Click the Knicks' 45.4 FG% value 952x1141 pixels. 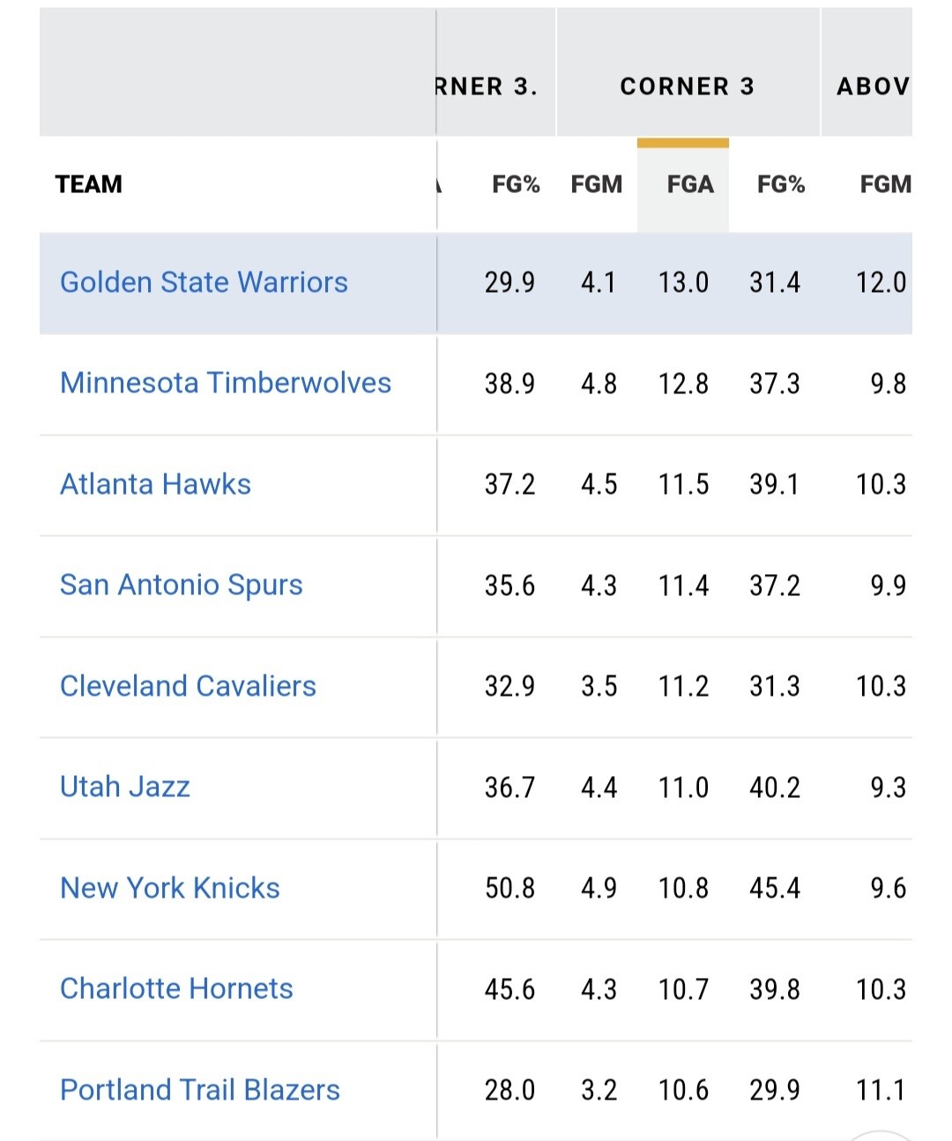tap(775, 888)
